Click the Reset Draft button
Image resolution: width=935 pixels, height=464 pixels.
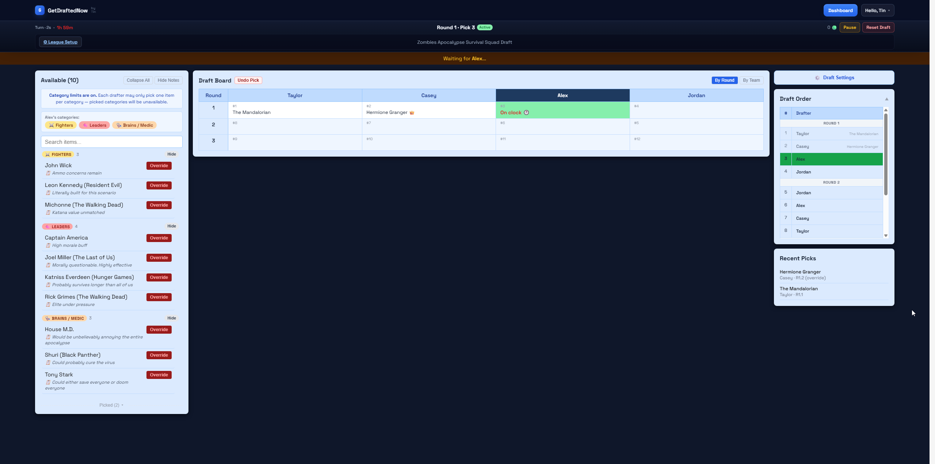click(878, 27)
